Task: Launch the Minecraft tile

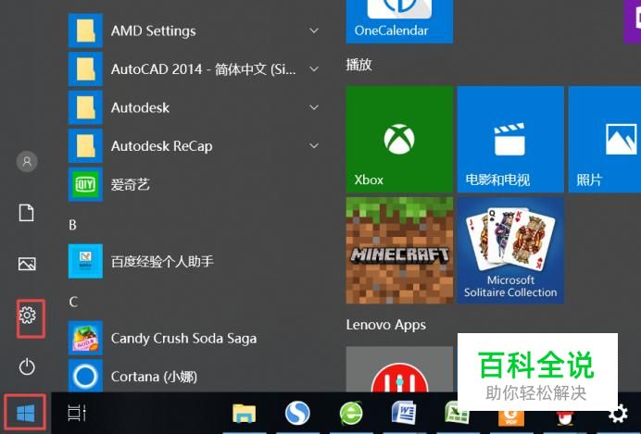Action: coord(399,251)
